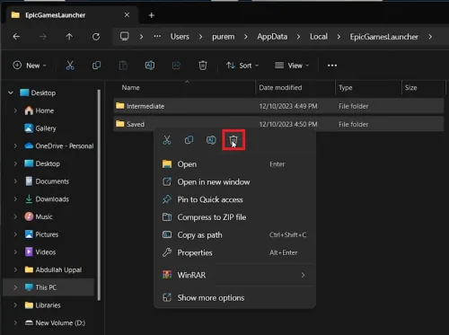Click the Rename icon in the toolbar
The image size is (449, 335).
(150, 66)
